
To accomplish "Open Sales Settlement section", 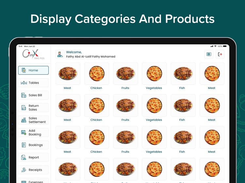I will point(33,120).
